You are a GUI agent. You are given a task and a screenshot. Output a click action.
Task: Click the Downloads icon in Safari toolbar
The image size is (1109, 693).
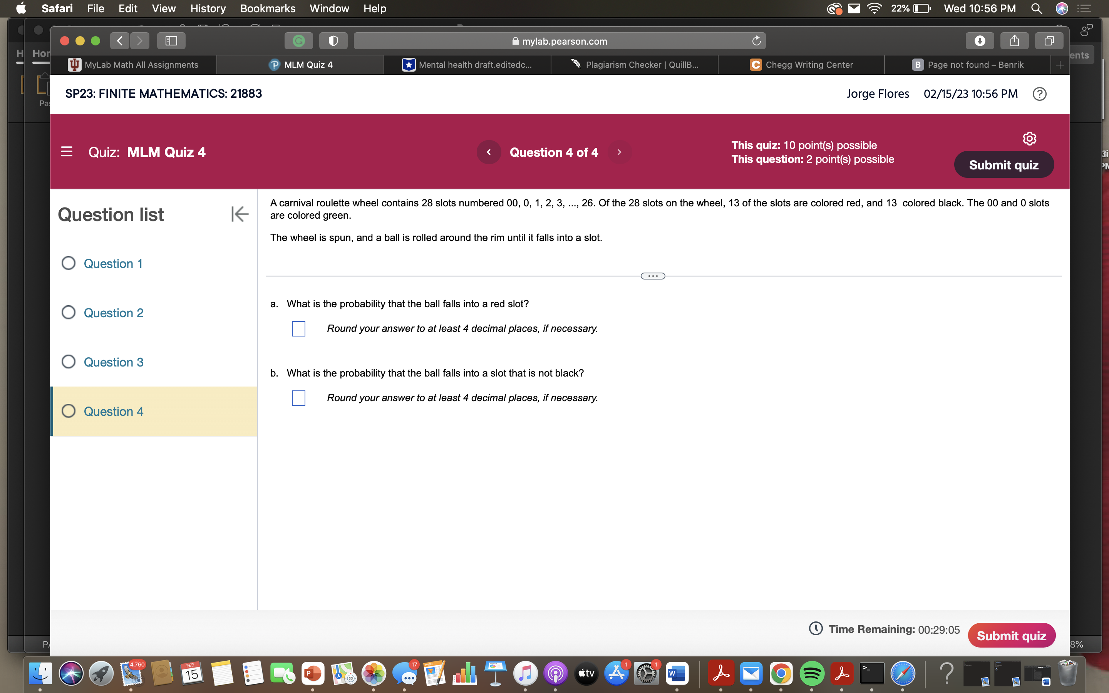coord(980,41)
